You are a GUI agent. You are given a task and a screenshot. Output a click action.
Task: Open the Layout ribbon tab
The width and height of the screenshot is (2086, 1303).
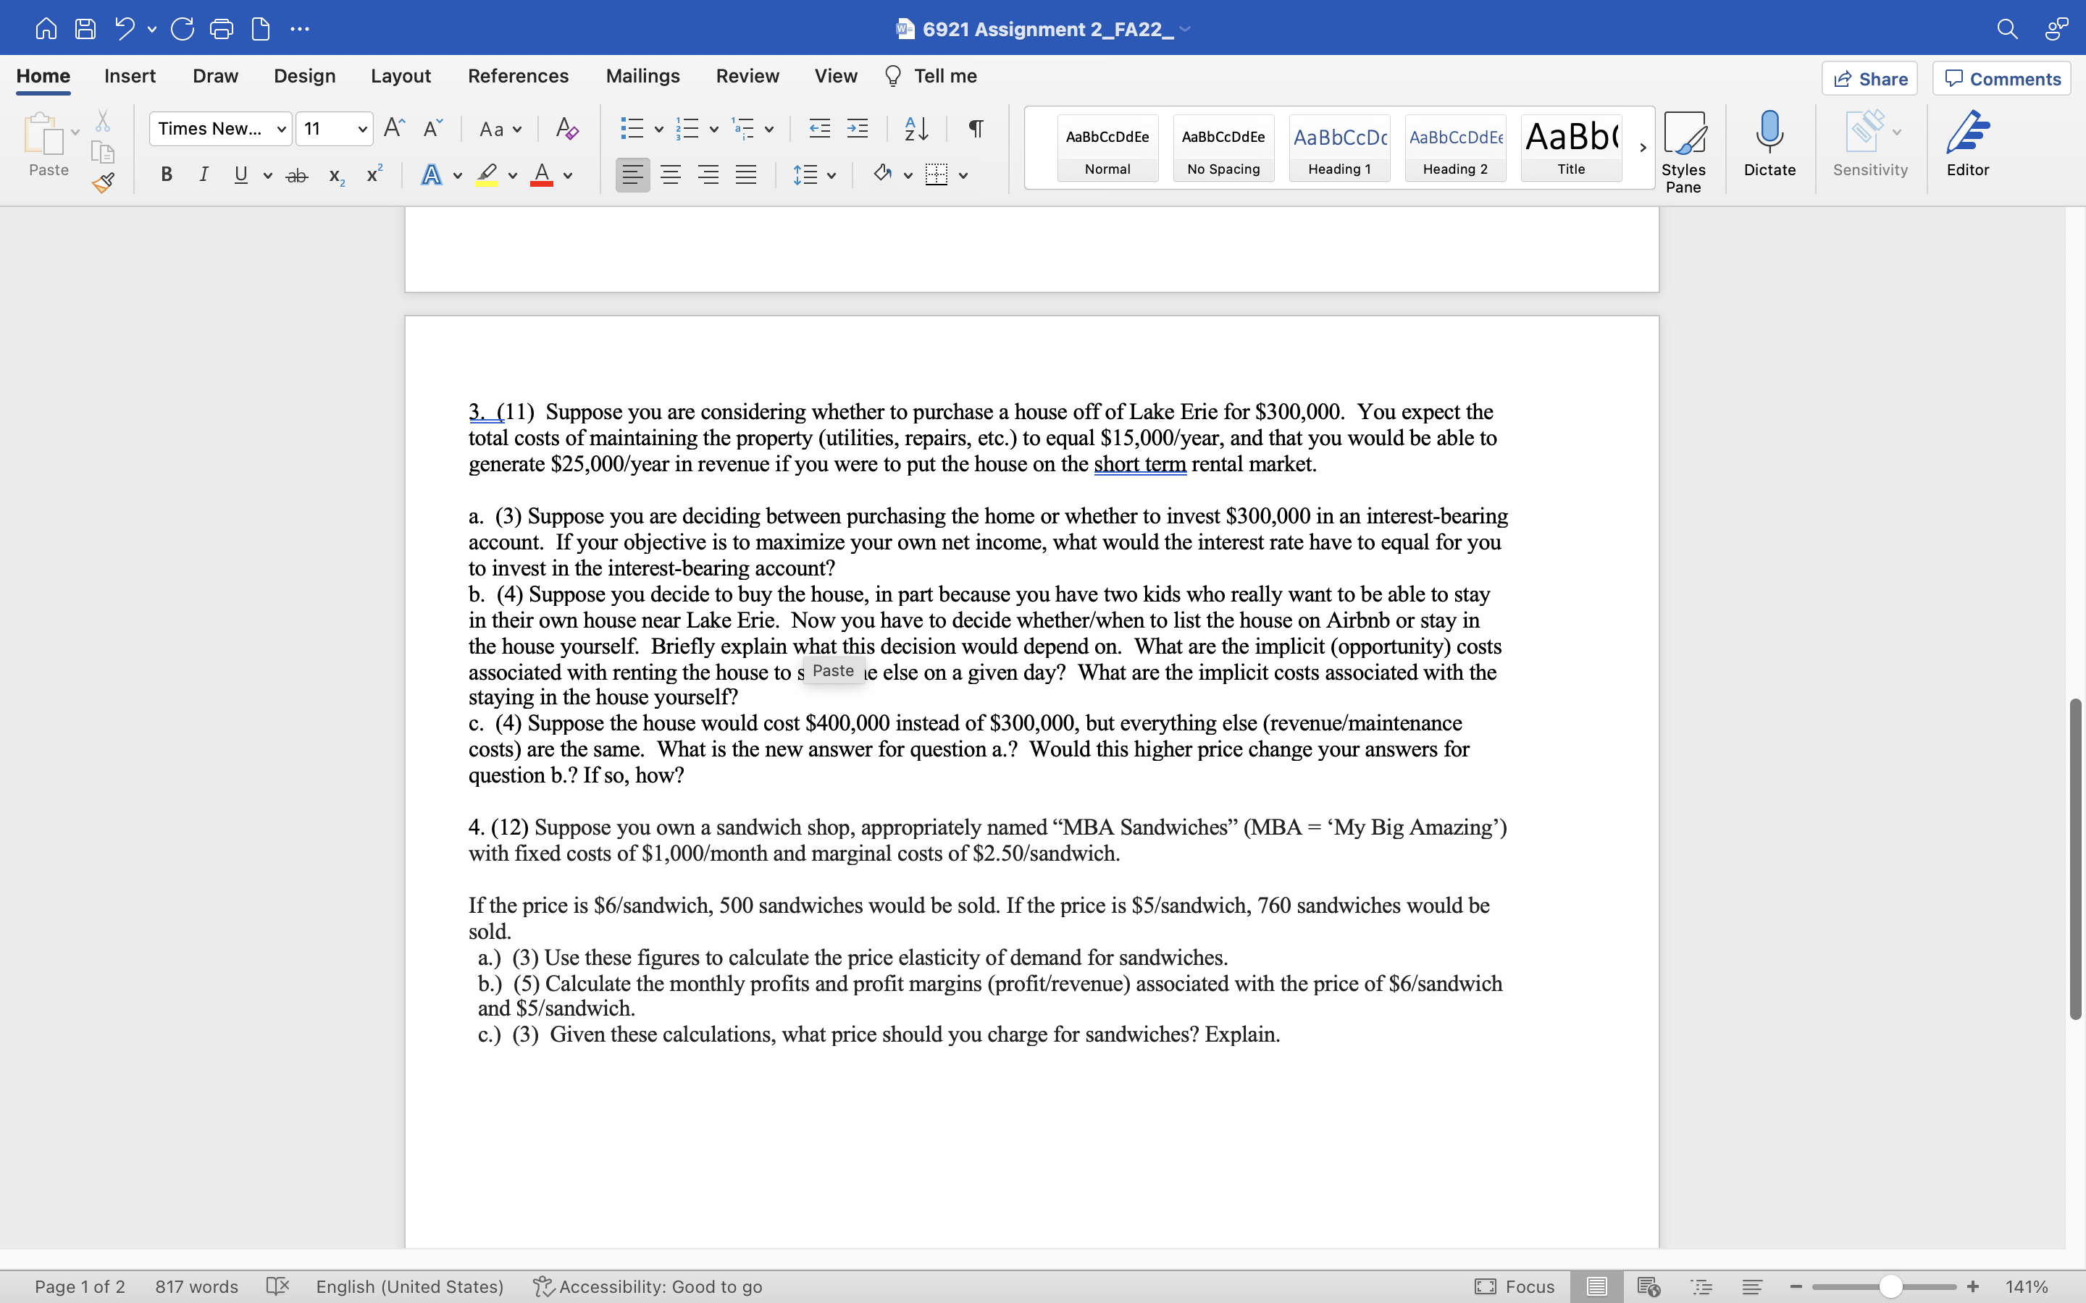coord(401,76)
